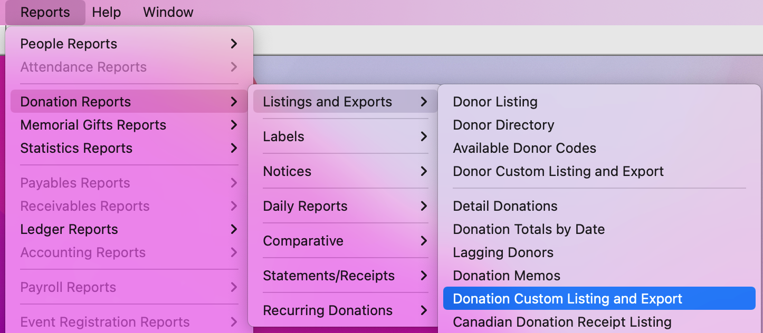
Task: Select Listings and Exports submenu
Action: click(x=327, y=102)
